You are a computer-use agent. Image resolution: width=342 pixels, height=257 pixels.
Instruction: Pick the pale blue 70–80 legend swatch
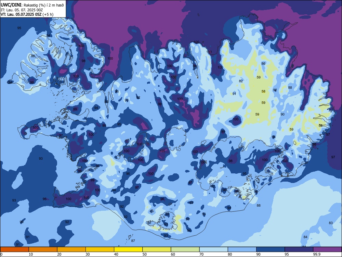coord(213,249)
